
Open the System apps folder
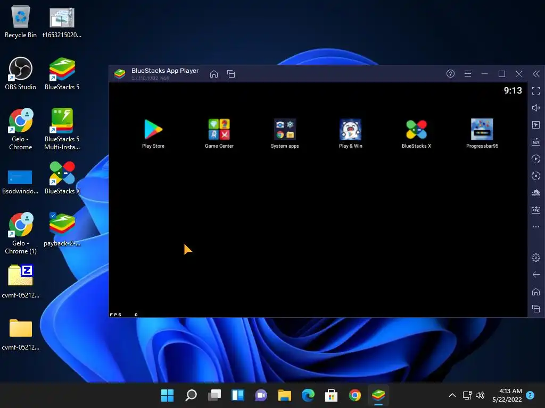pyautogui.click(x=285, y=133)
